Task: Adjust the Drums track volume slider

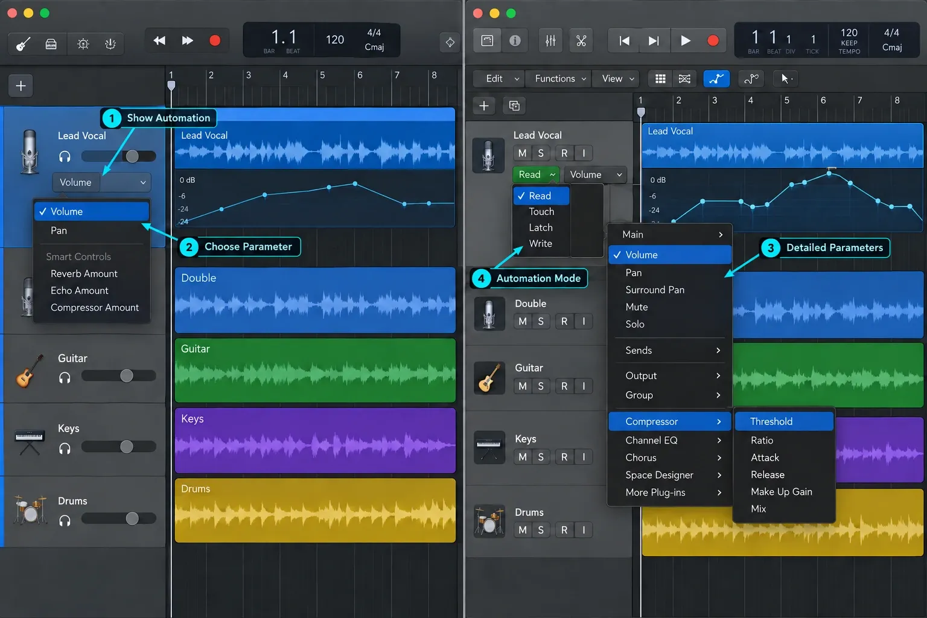Action: pos(119,518)
